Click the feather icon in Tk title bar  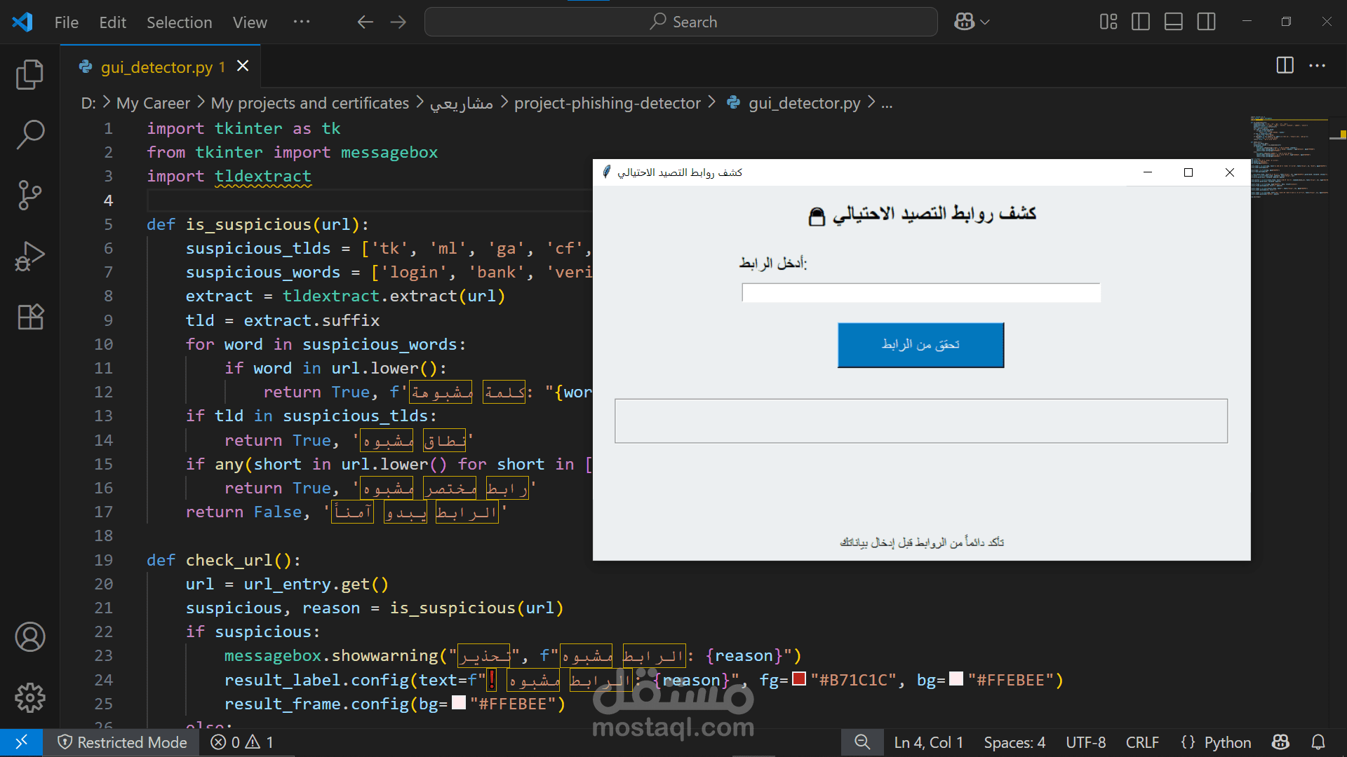(607, 172)
